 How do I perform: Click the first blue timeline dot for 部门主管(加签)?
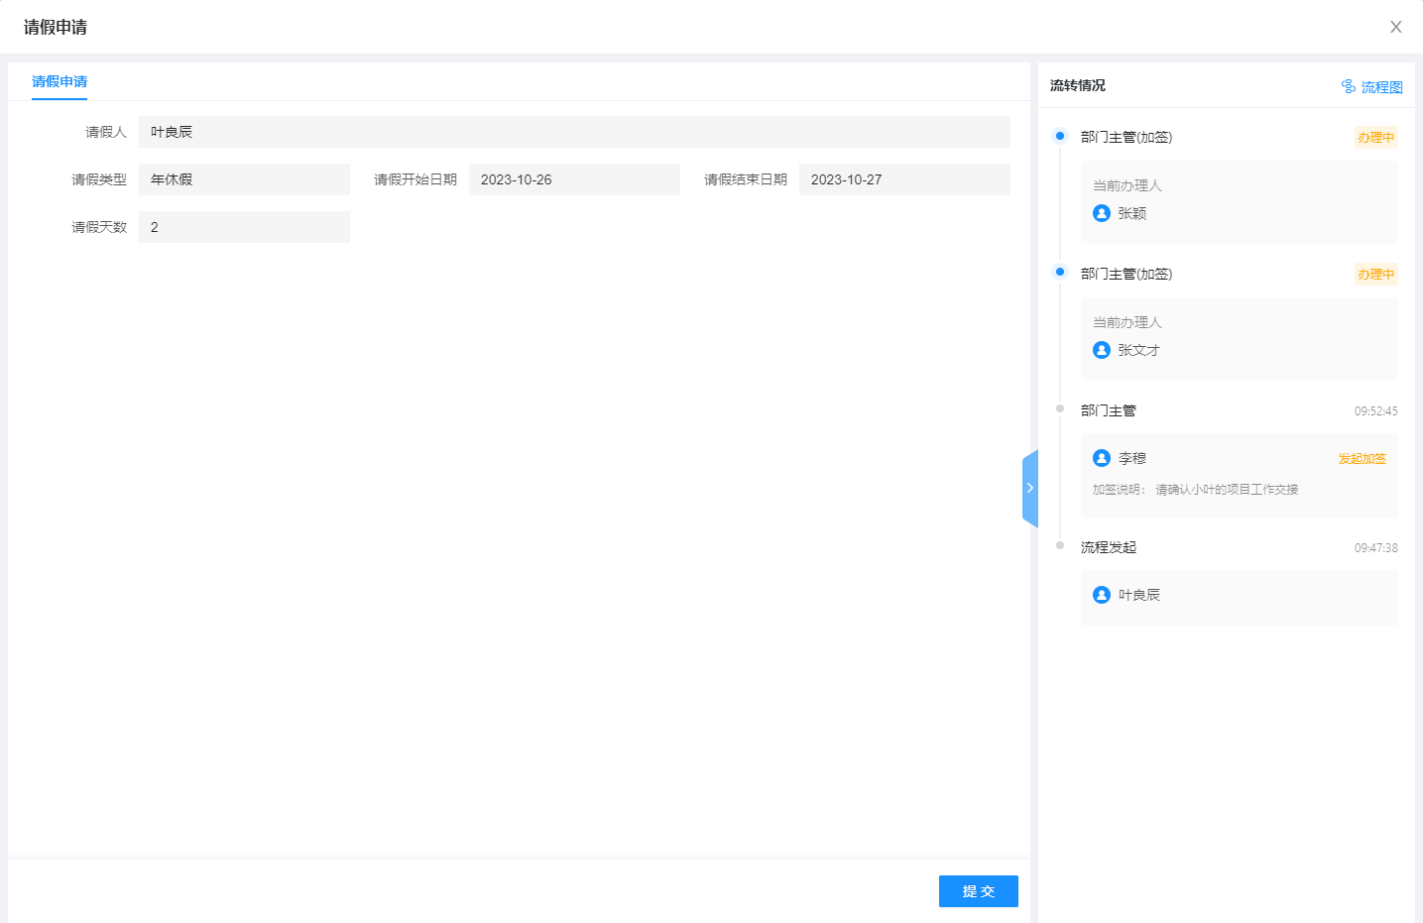[x=1060, y=136]
